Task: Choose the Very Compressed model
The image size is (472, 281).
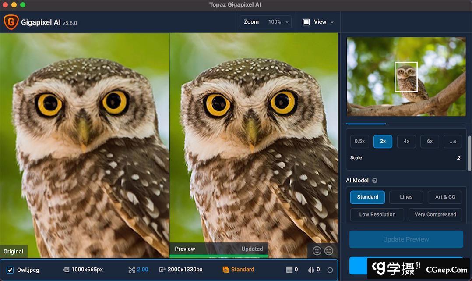Action: (435, 214)
